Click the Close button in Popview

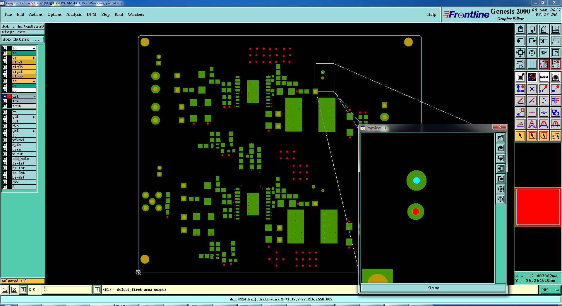click(433, 288)
